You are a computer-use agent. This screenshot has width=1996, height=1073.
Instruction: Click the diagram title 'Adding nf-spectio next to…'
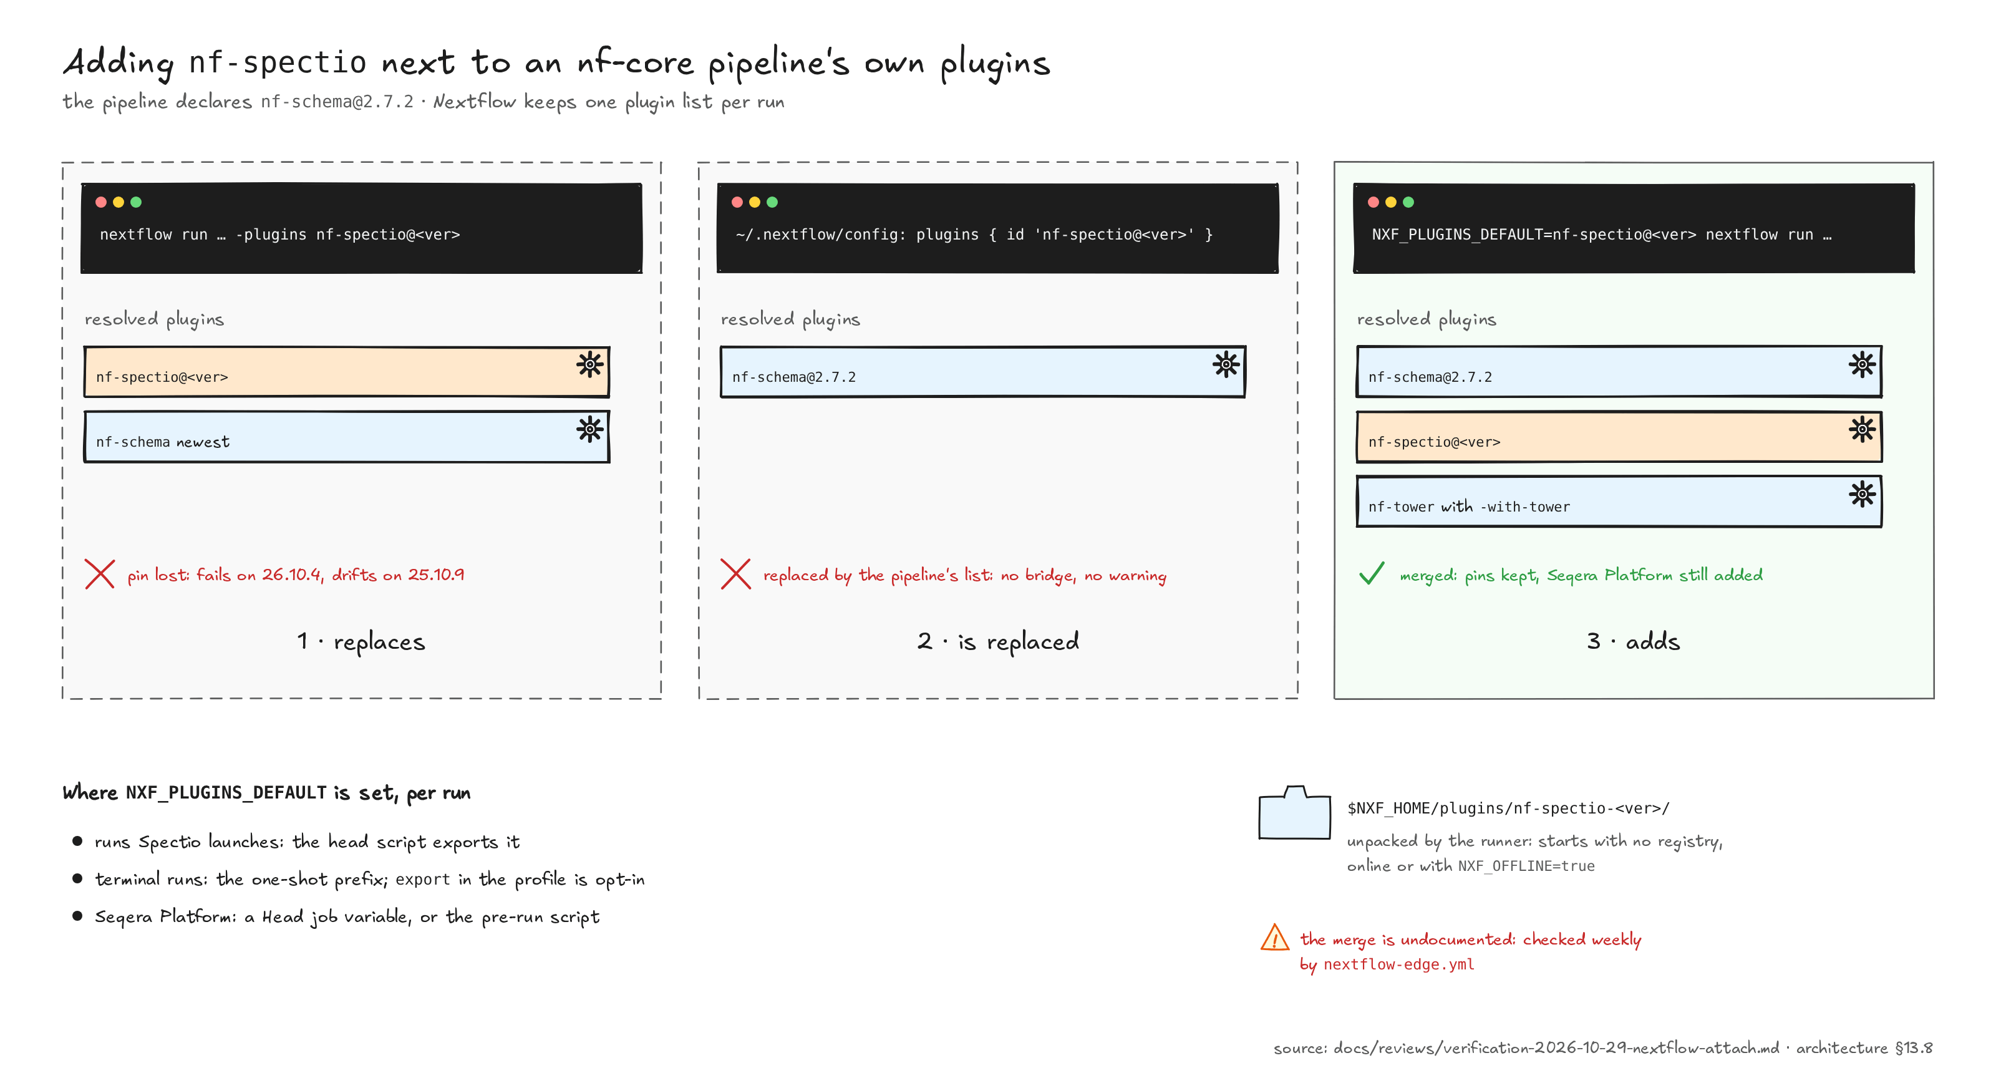tap(556, 63)
